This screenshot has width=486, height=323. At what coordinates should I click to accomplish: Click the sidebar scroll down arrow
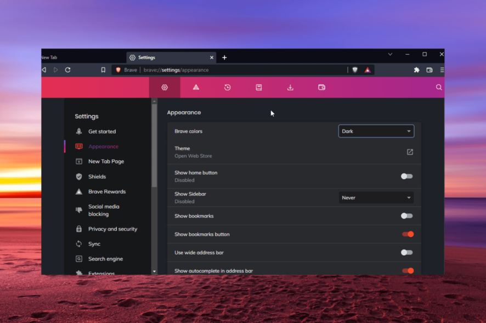coord(154,272)
